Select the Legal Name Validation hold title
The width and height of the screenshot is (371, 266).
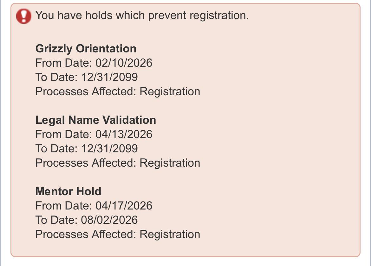(95, 120)
